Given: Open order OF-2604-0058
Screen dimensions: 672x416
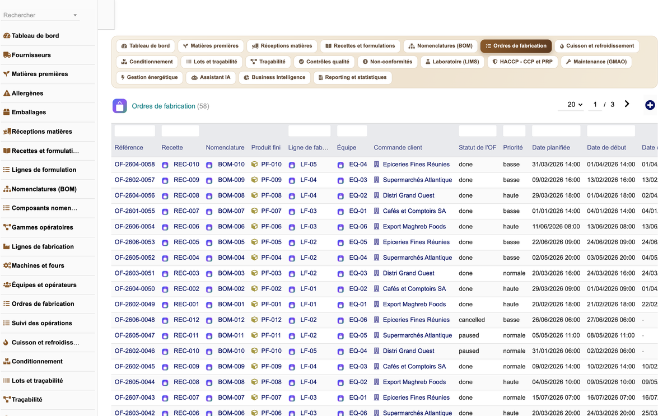Looking at the screenshot, I should click(134, 165).
